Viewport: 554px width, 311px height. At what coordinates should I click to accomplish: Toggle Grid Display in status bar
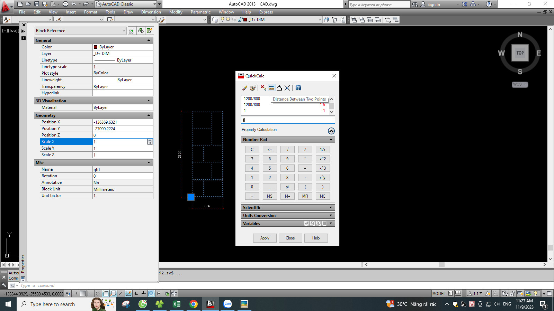click(x=83, y=293)
